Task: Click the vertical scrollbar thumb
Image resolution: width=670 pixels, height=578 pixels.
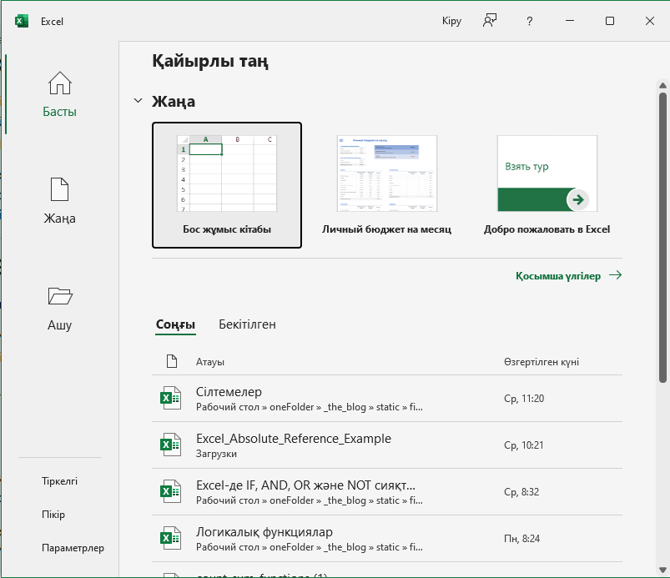Action: [x=662, y=238]
